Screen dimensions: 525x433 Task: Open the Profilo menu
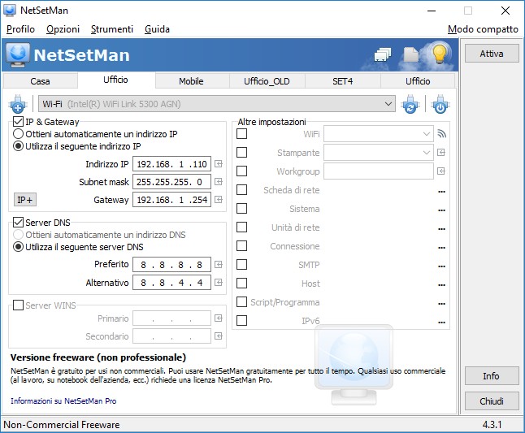click(x=20, y=29)
